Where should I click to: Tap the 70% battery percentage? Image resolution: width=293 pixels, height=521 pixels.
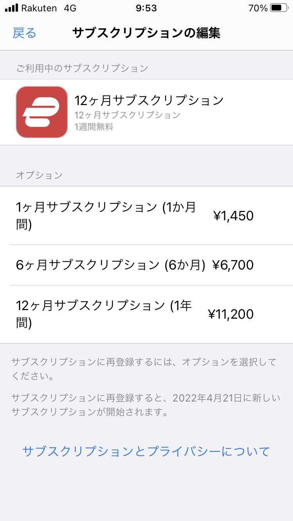click(258, 8)
